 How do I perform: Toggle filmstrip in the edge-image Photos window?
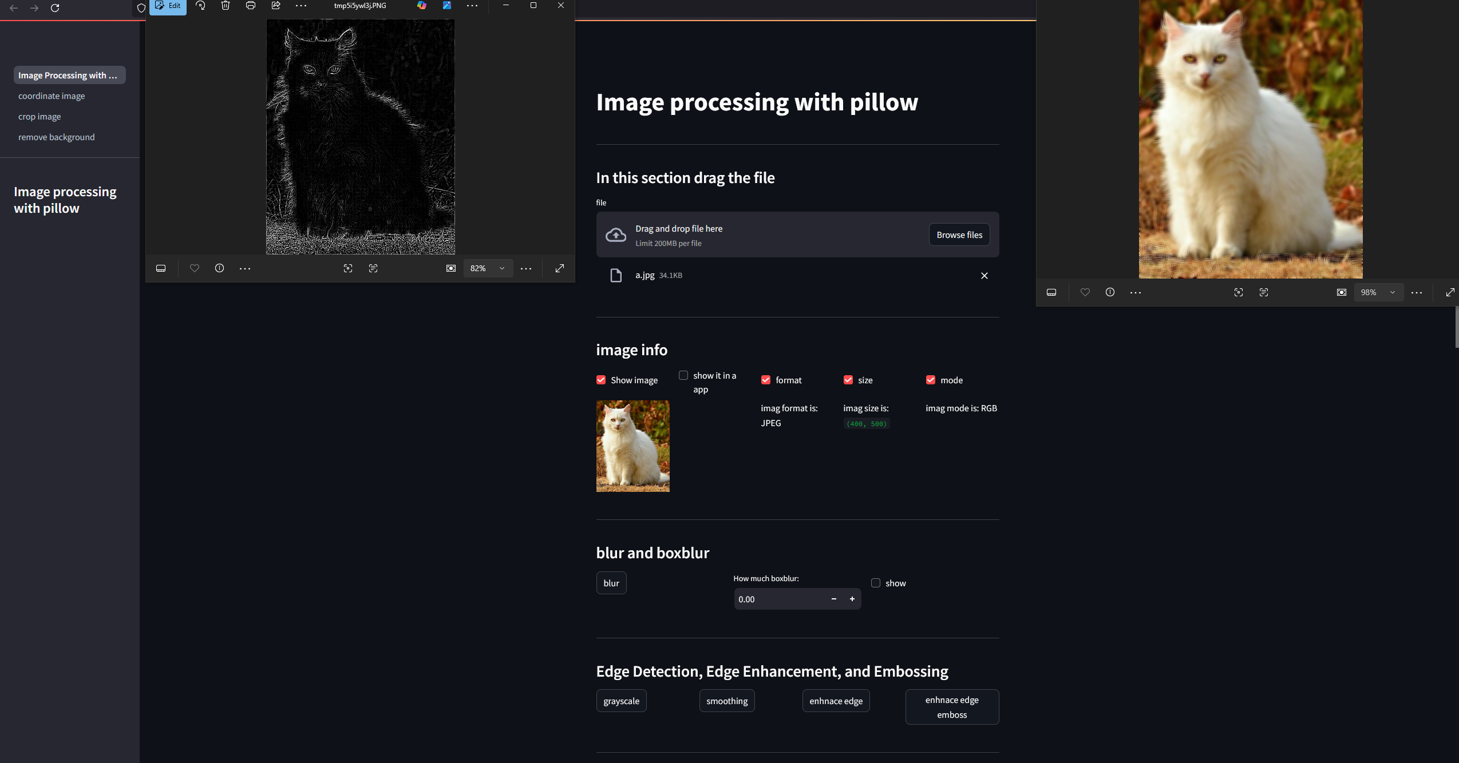pyautogui.click(x=161, y=268)
